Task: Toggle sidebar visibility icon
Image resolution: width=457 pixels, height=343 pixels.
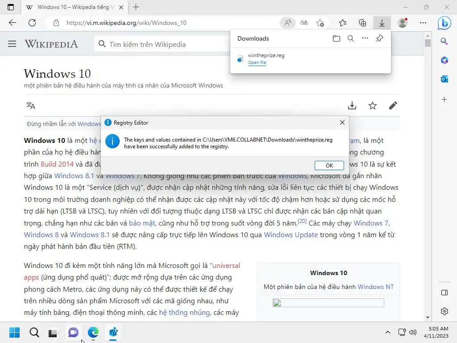Action: pos(445,293)
